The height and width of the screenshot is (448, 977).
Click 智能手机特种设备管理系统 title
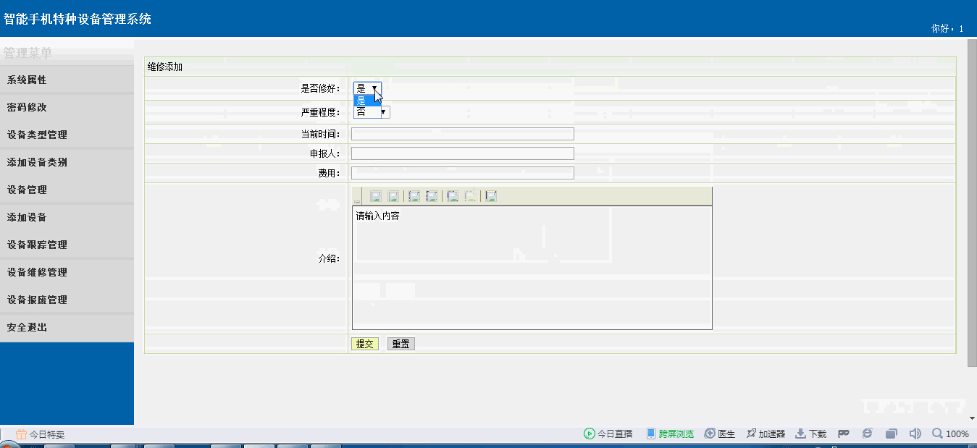tap(77, 20)
